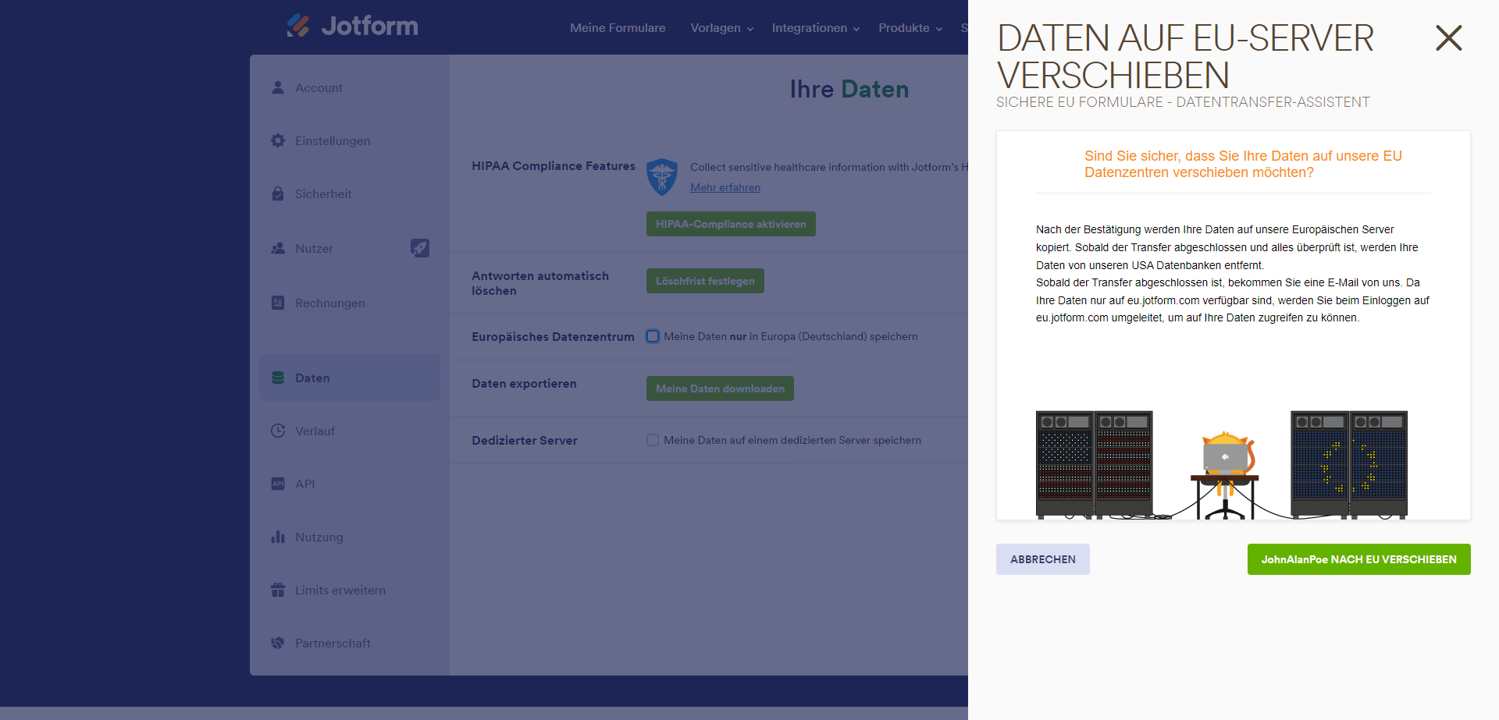
Task: Expand the Vorlagen dropdown menu
Action: coord(722,28)
